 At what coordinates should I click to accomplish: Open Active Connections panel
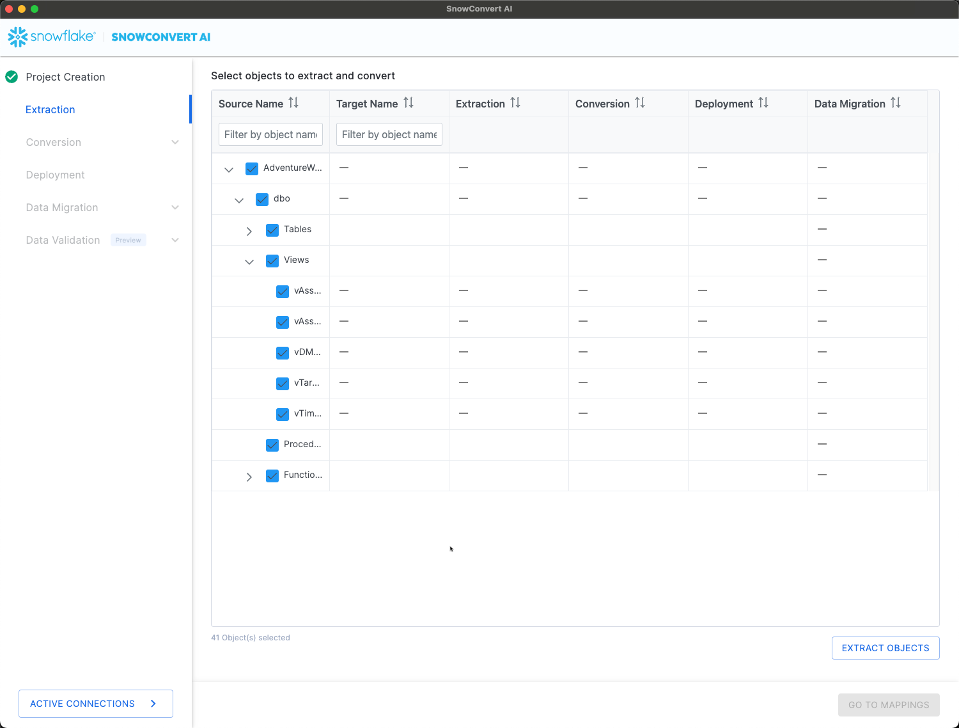pyautogui.click(x=96, y=704)
